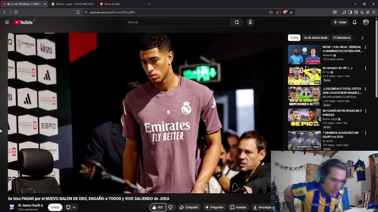Click the search magnifier button

pos(237,22)
